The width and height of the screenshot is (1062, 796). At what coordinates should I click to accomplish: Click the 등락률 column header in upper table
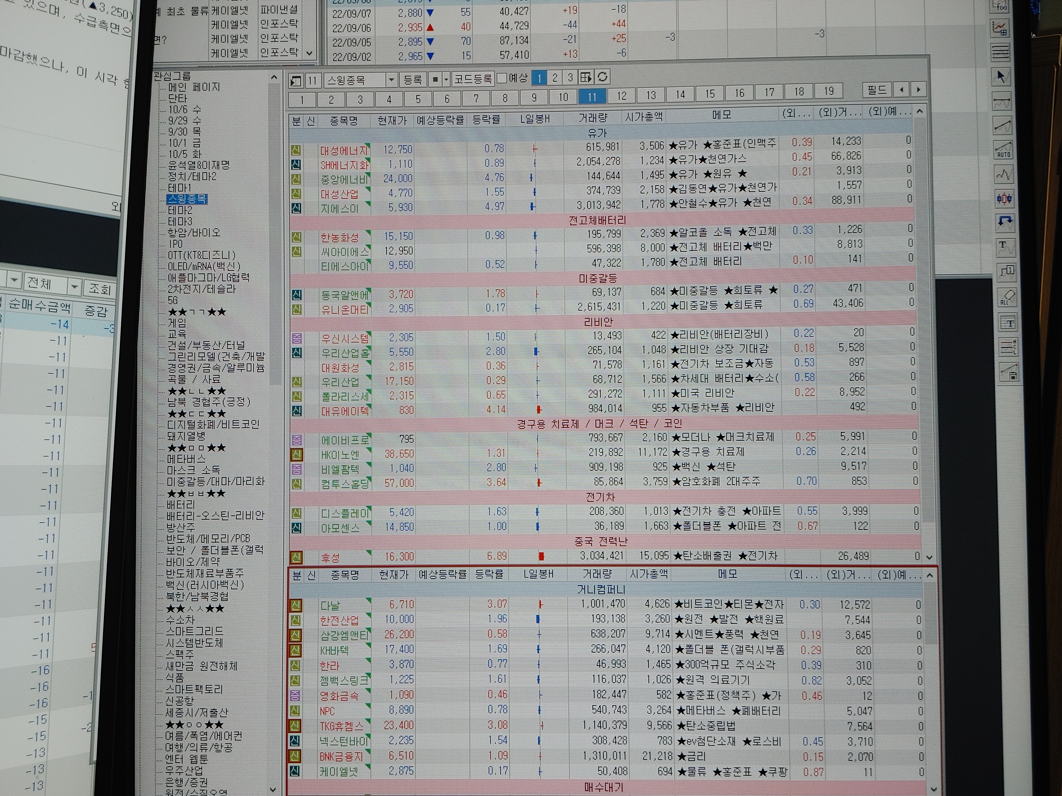click(x=486, y=119)
